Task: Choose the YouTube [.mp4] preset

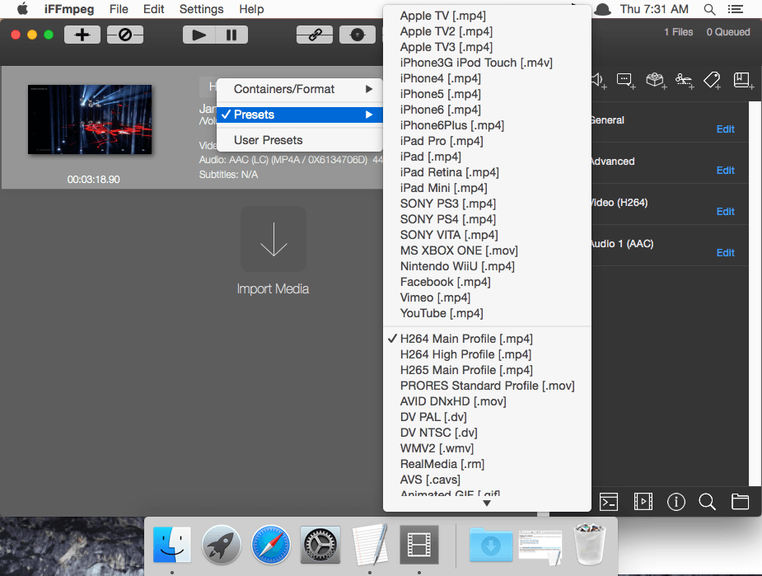Action: coord(487,313)
